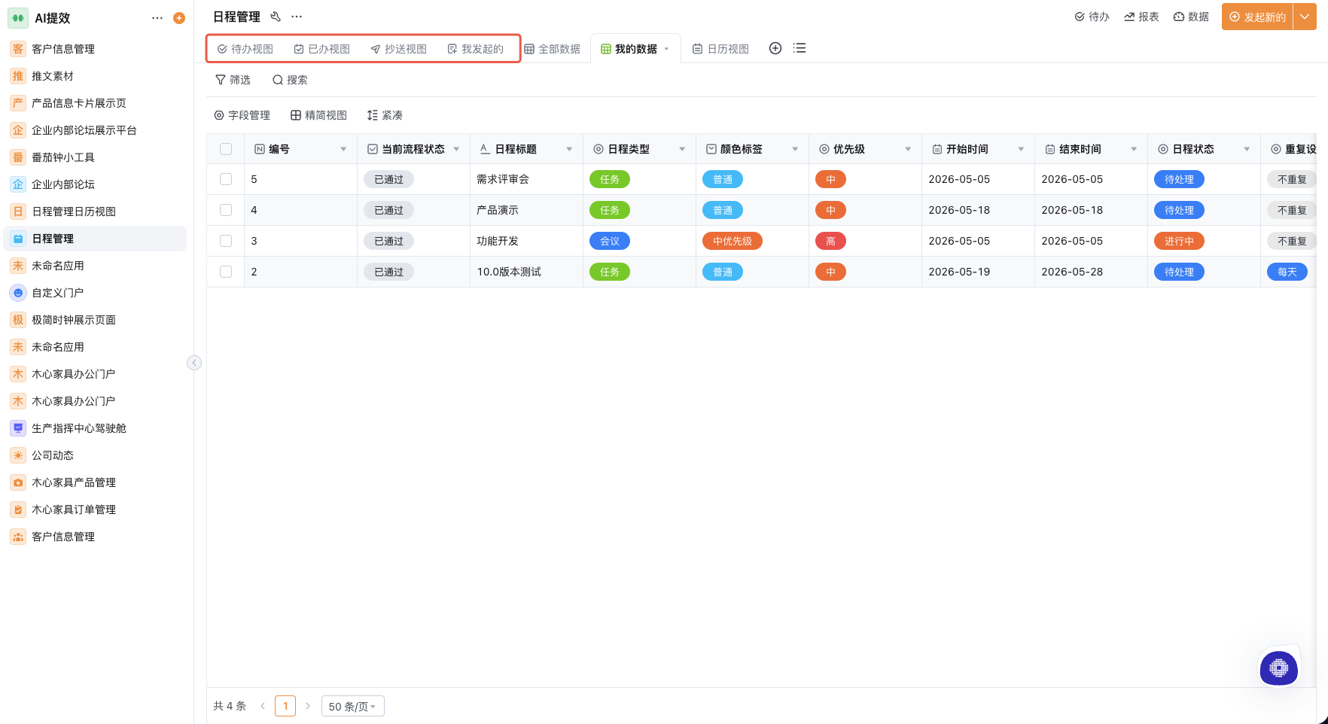1328x724 pixels.
Task: Click the 会议 schedule type tag
Action: coord(610,241)
